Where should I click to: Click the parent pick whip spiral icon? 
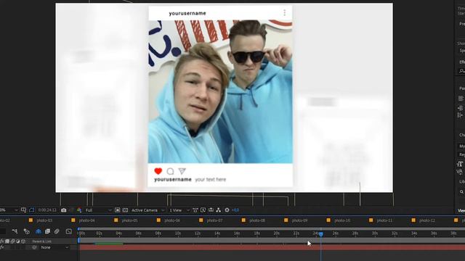coord(34,247)
